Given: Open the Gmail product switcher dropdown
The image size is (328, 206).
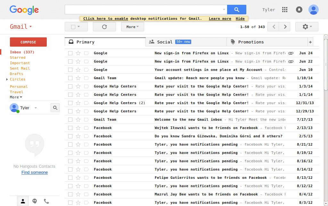Looking at the screenshot, I should (21, 27).
